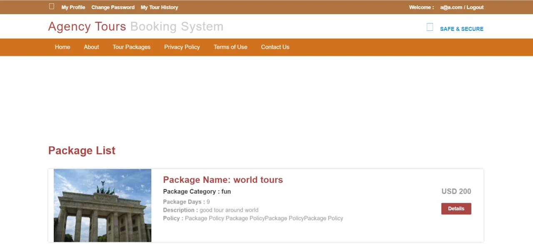The width and height of the screenshot is (533, 244).
Task: Open Contact Us page
Action: point(275,47)
